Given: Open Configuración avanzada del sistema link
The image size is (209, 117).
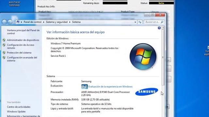Looking at the screenshot, I should click(x=22, y=59).
